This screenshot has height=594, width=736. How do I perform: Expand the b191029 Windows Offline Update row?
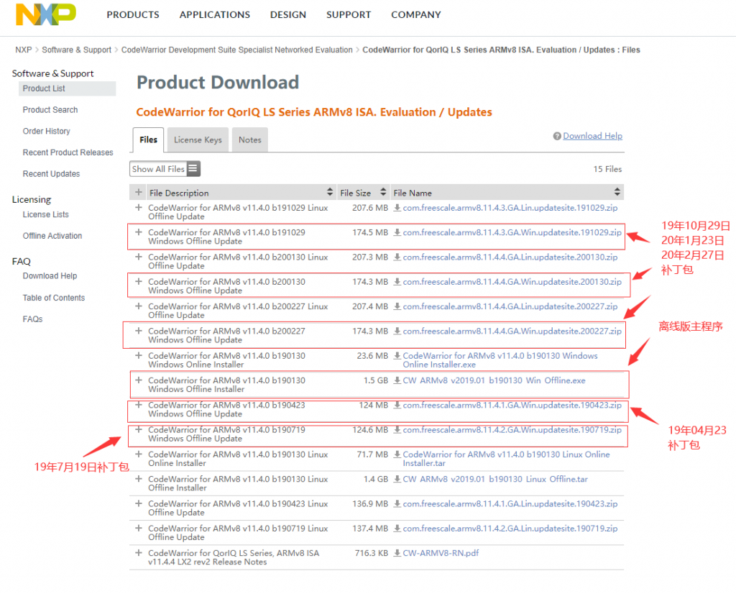click(x=139, y=232)
